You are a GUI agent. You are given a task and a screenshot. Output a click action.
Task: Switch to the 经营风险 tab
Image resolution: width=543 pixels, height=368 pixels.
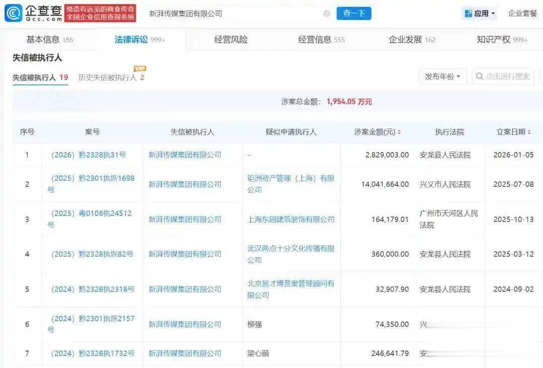(x=231, y=40)
